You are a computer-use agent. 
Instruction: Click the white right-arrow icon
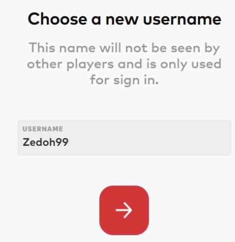[124, 210]
